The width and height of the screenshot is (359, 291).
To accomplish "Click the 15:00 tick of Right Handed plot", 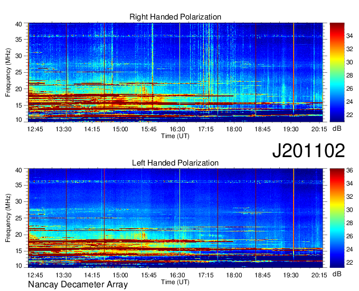I will click(x=120, y=129).
